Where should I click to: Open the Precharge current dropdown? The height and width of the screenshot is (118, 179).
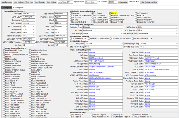pyautogui.click(x=61, y=17)
